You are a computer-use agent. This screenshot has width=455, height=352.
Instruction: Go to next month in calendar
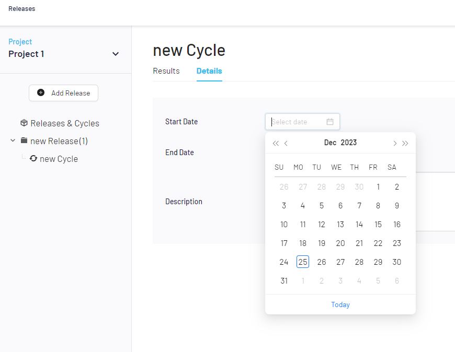coord(394,143)
